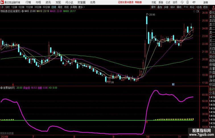Click the 游客 user account label
The image size is (215, 138).
[206, 2]
